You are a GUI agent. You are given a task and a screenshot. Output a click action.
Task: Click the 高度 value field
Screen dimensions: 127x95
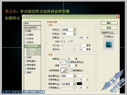[x=71, y=66]
